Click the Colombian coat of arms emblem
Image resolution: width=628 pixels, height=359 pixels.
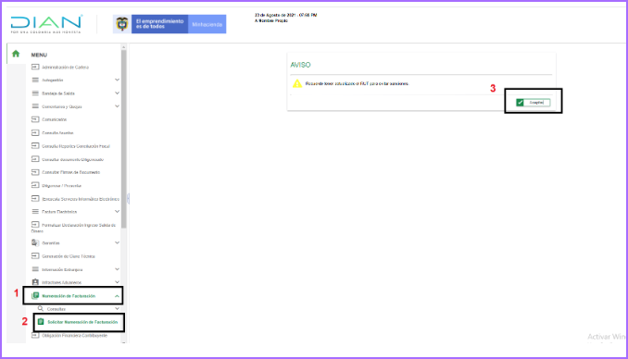pos(122,24)
